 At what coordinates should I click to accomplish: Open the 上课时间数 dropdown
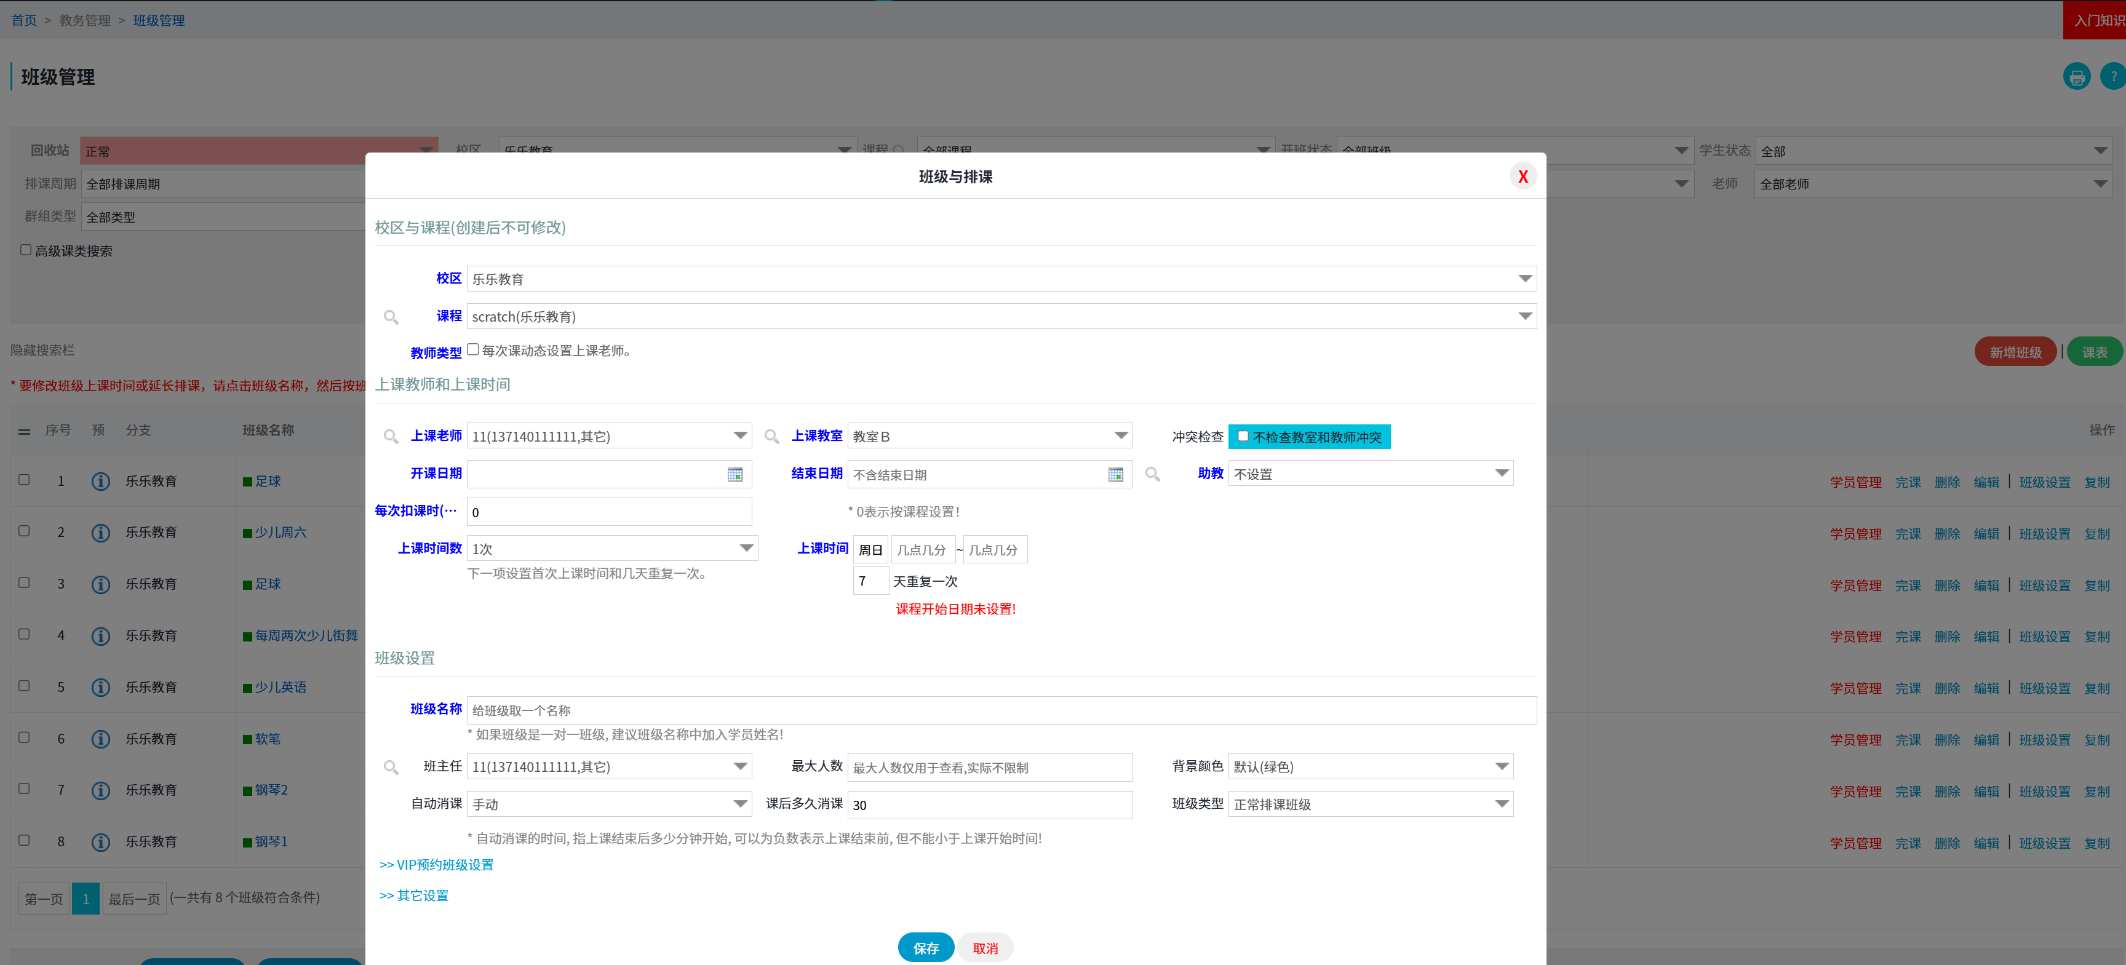(611, 549)
